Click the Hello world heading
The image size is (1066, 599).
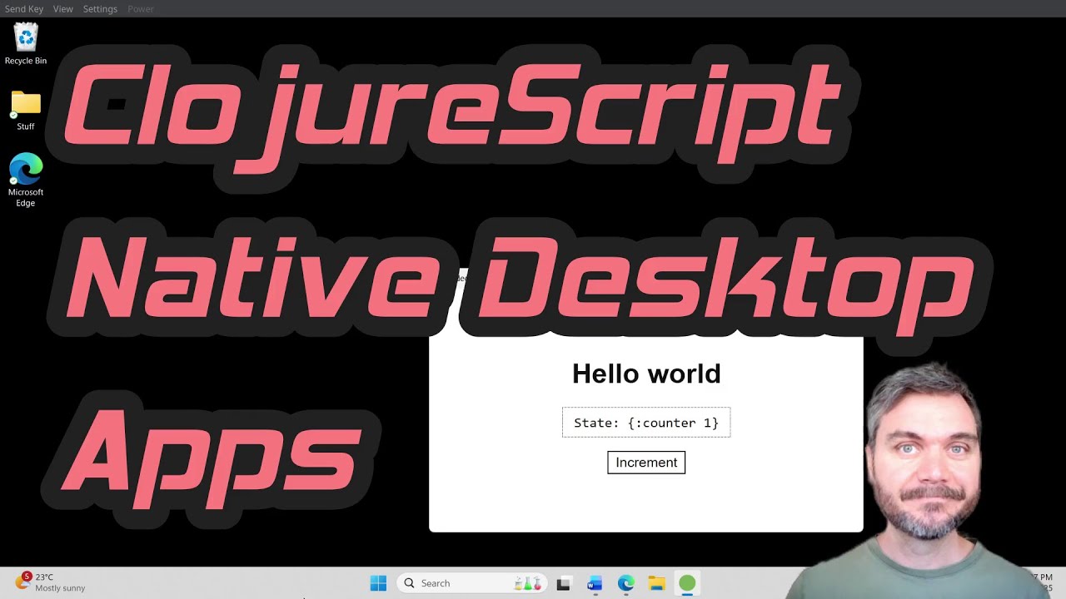[646, 374]
